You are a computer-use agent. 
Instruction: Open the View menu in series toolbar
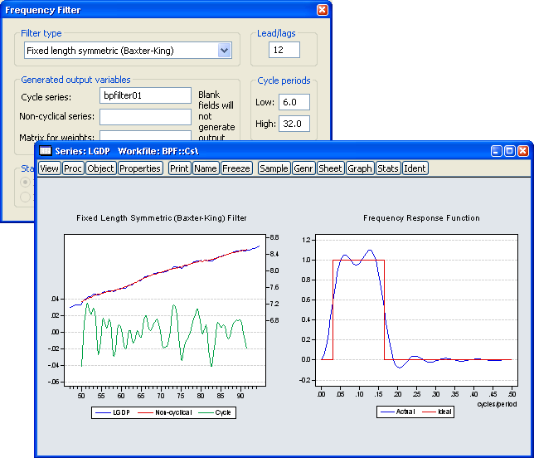[x=50, y=168]
